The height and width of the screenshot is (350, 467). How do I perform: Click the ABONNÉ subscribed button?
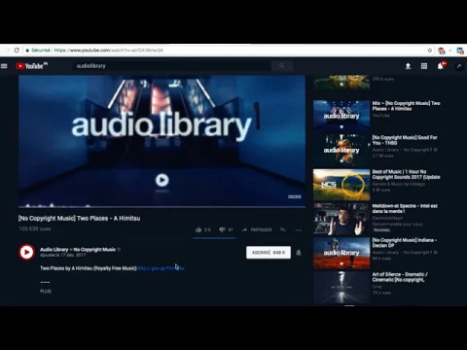point(269,253)
